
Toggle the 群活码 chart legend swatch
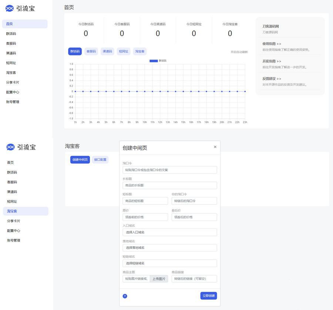(154, 60)
